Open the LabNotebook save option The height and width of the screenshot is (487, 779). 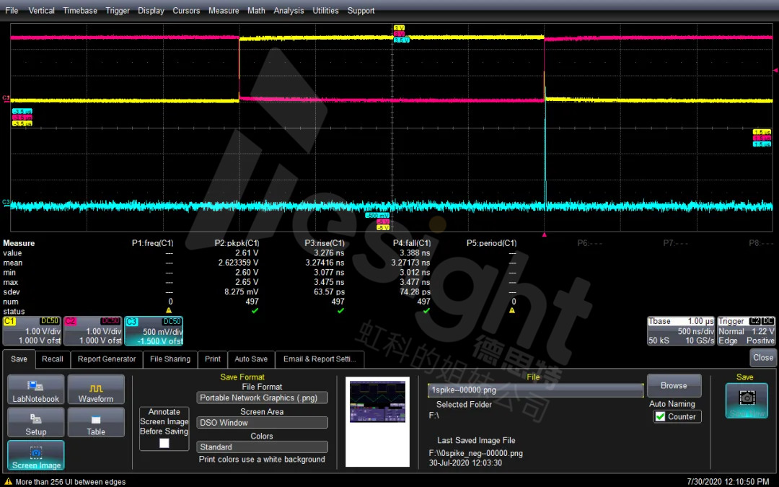click(x=36, y=390)
